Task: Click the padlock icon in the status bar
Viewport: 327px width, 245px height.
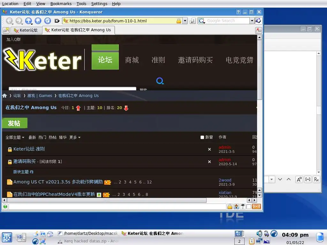Action: point(230,206)
